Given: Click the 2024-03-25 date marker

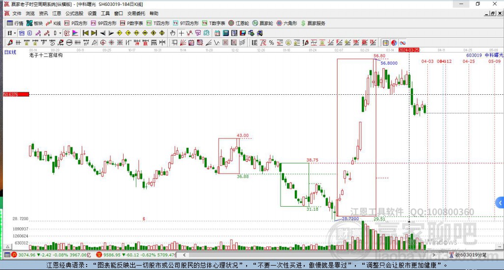Looking at the screenshot, I should (409, 50).
